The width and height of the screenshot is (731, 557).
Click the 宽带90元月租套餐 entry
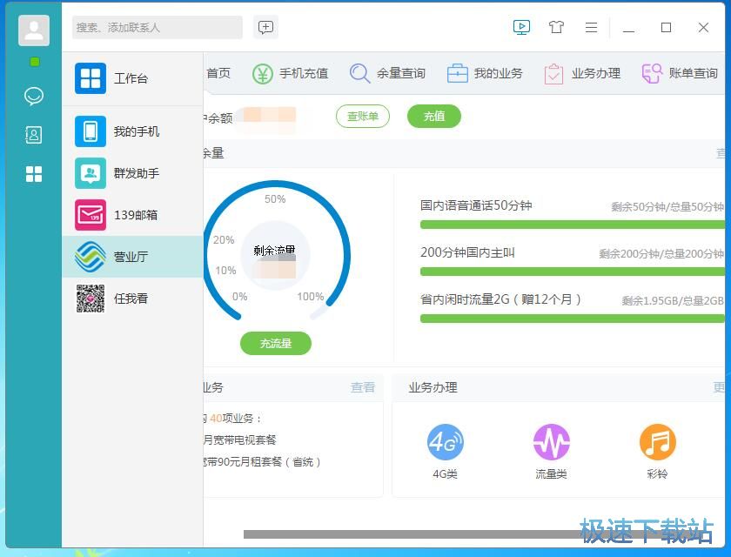tap(262, 462)
